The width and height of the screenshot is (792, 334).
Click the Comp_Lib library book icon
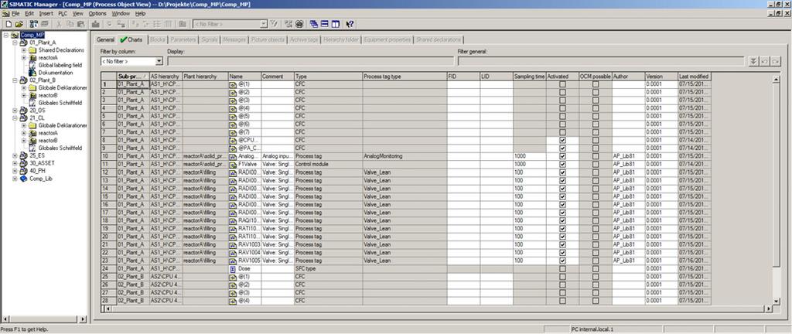tap(24, 179)
